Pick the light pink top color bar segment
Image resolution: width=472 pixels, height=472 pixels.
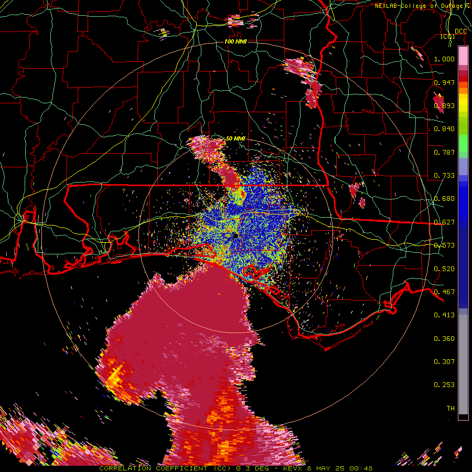[x=463, y=56]
